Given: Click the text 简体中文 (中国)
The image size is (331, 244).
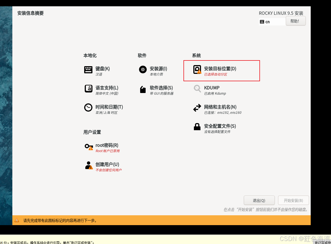Looking at the screenshot, I should (107, 94).
